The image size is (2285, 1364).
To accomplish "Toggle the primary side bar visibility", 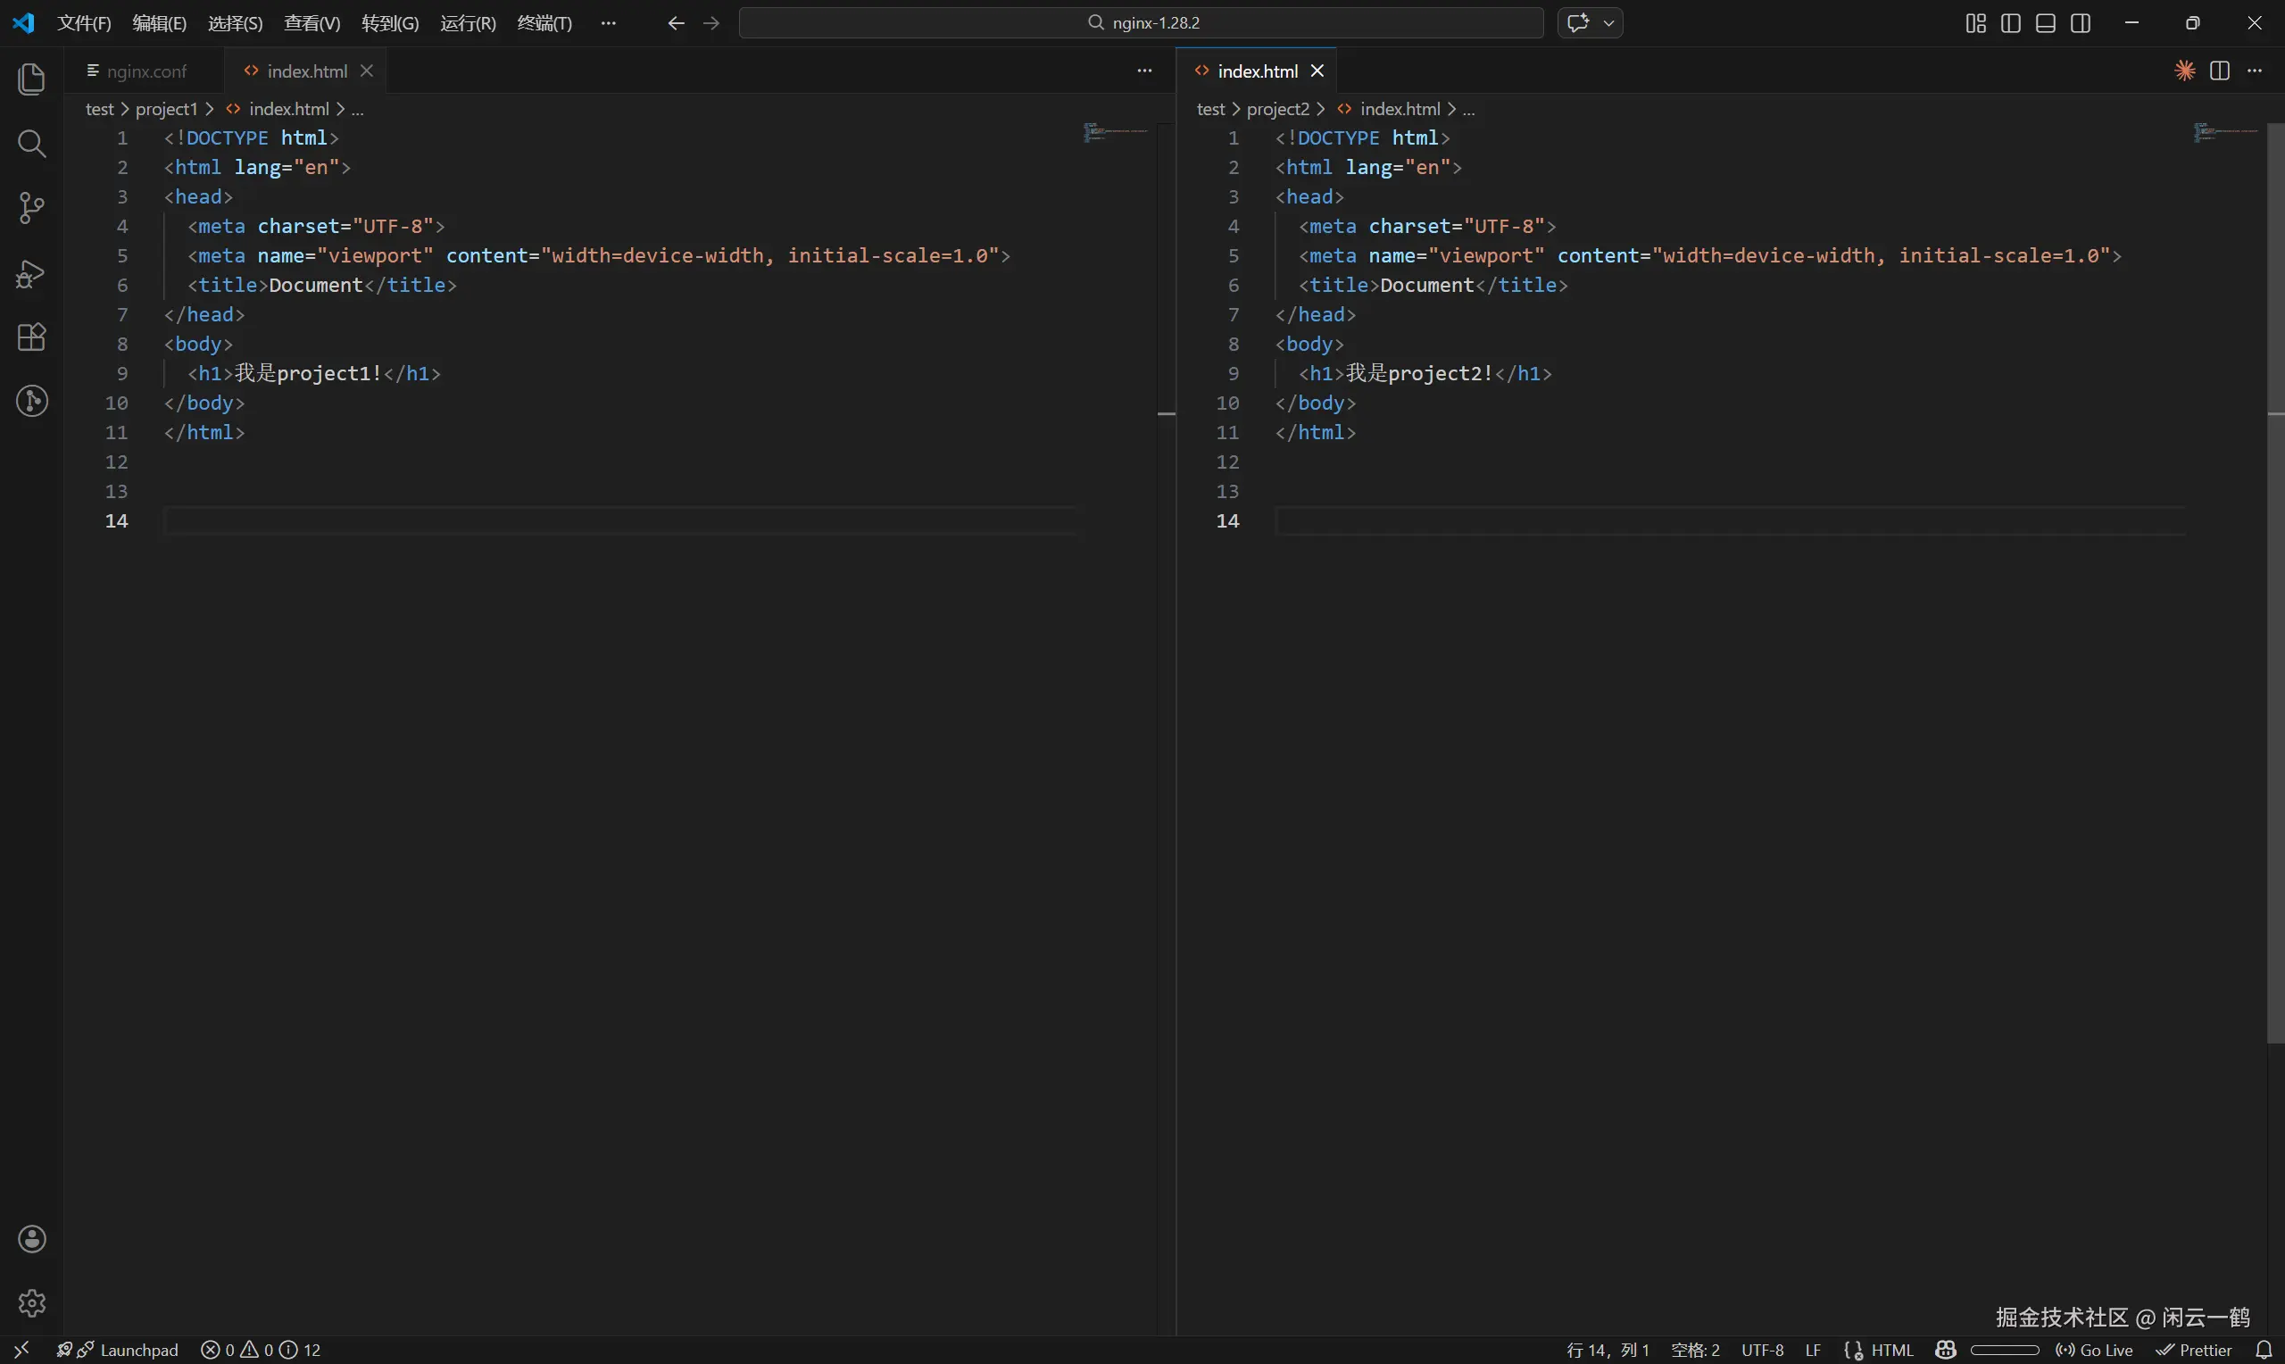I will (x=2010, y=23).
